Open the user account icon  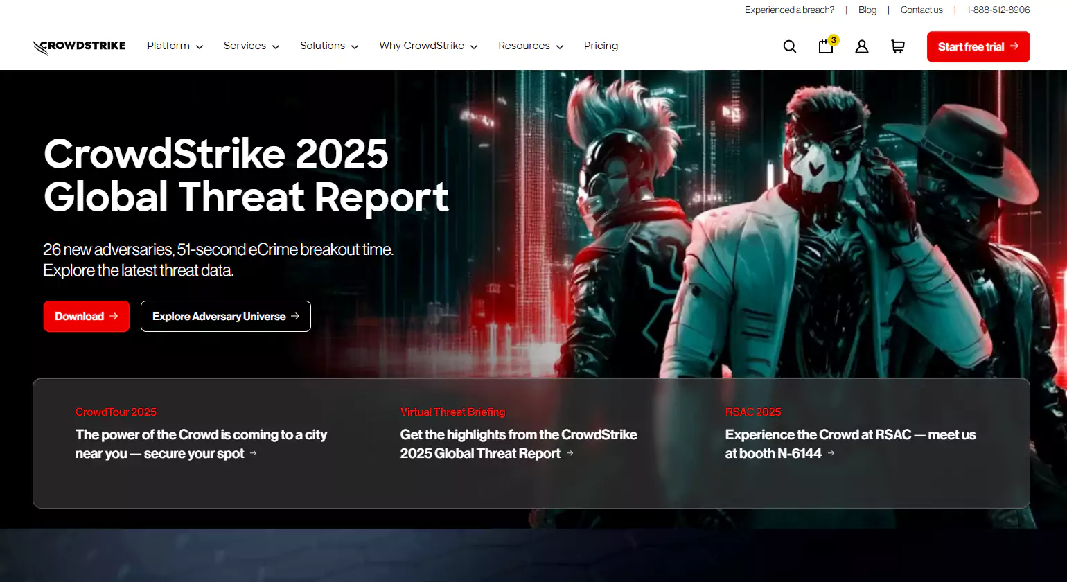861,46
